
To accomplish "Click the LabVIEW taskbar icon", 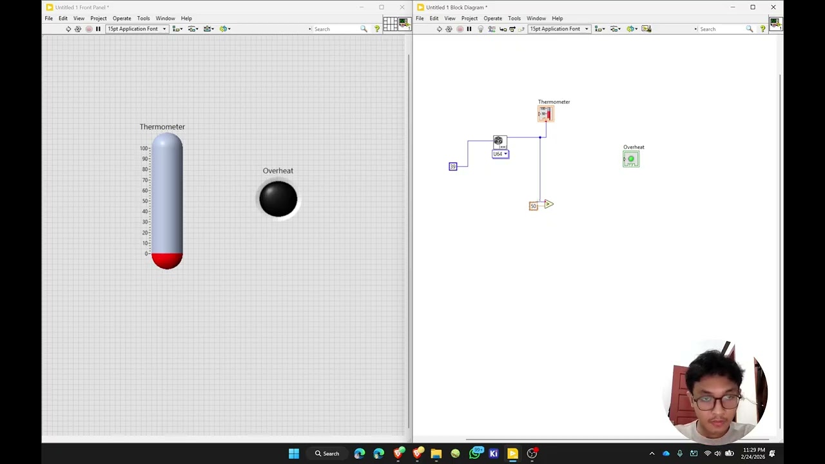I will click(x=512, y=454).
